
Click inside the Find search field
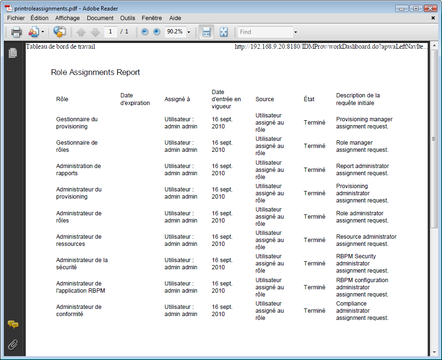[265, 32]
